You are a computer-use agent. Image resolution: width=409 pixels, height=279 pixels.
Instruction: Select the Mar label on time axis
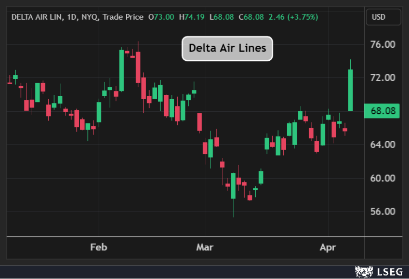click(x=205, y=247)
